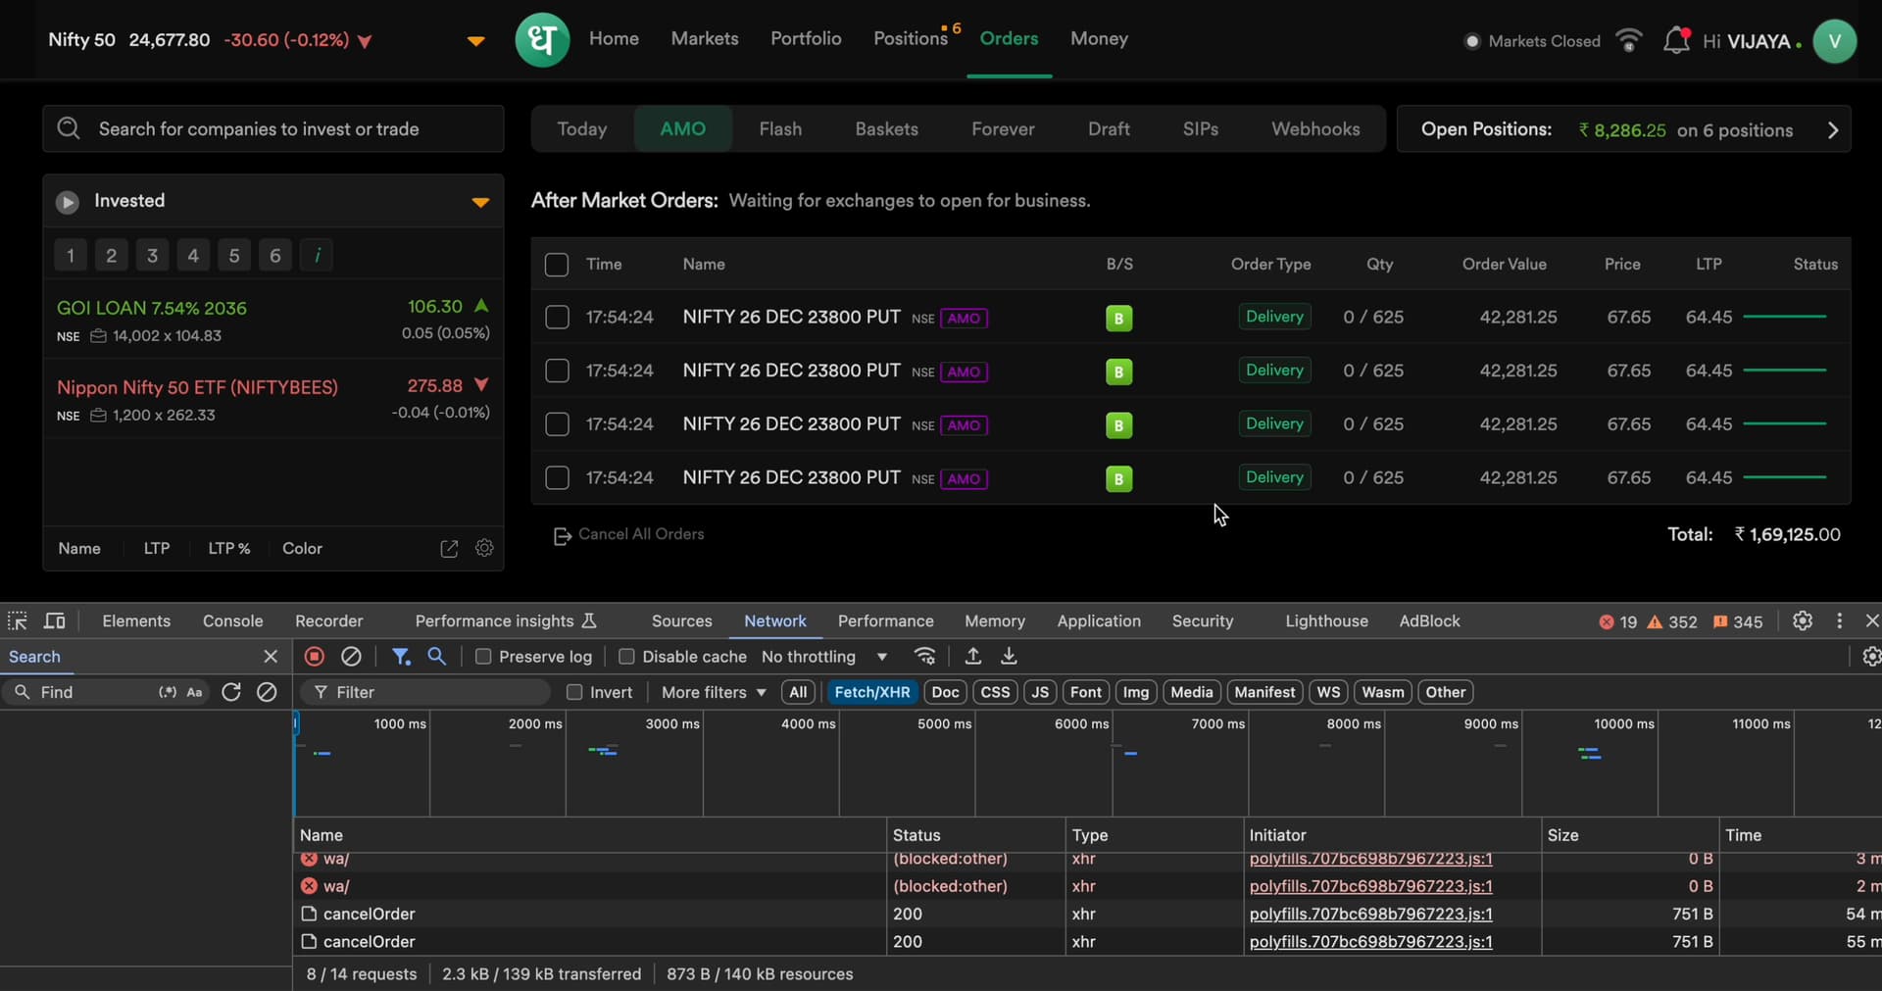This screenshot has height=991, width=1882.
Task: Select the All request type filter
Action: (x=798, y=692)
